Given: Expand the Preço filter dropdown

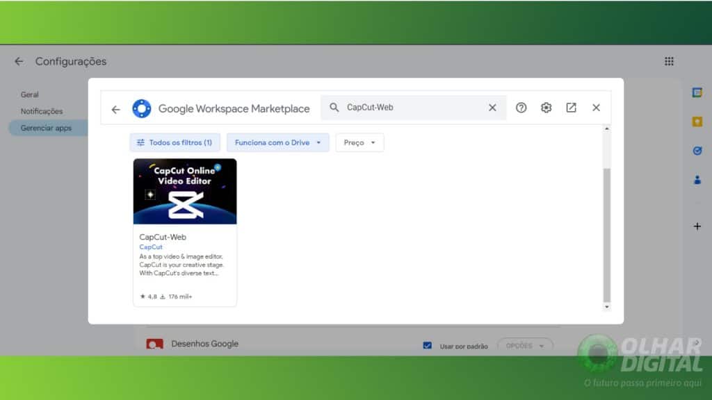Looking at the screenshot, I should click(359, 142).
